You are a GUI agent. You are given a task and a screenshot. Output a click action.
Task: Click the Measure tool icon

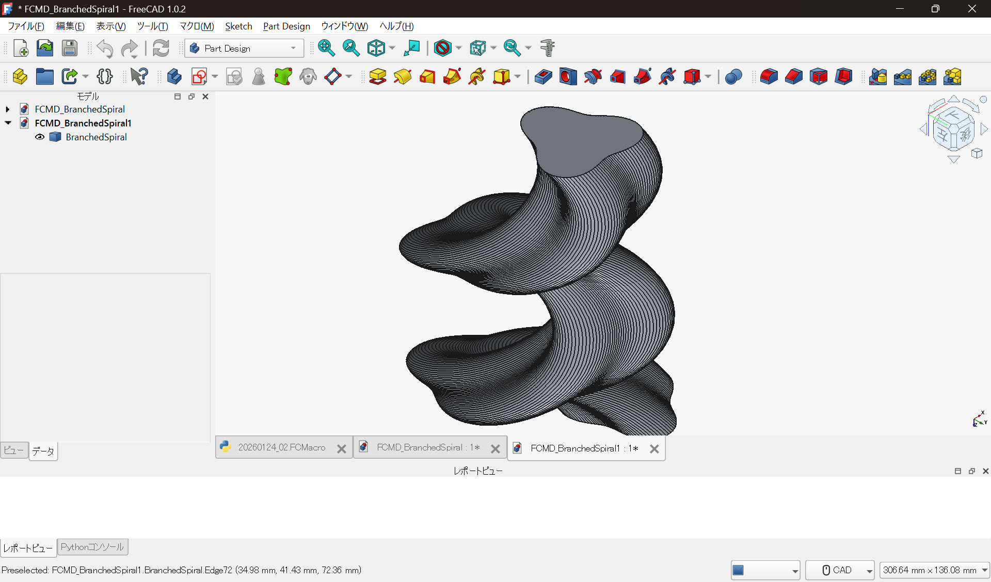pos(547,48)
